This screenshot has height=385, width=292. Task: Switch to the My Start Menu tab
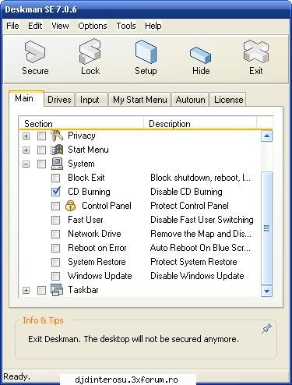click(140, 100)
